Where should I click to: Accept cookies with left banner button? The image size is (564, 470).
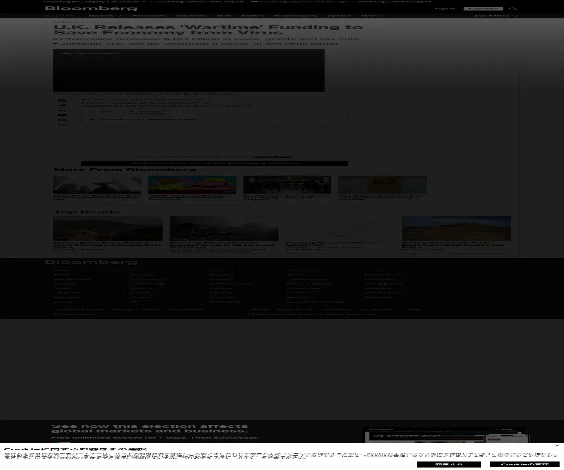(x=449, y=464)
